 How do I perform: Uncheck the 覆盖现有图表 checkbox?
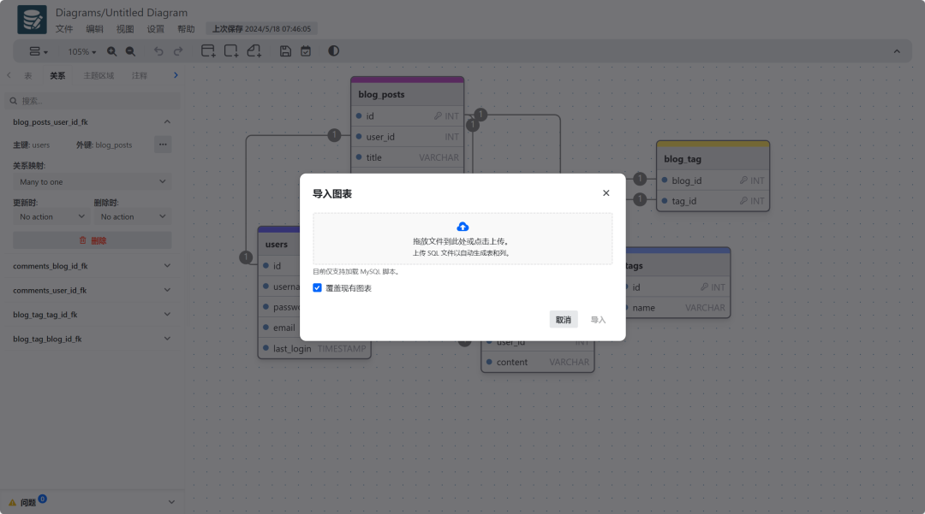point(318,288)
